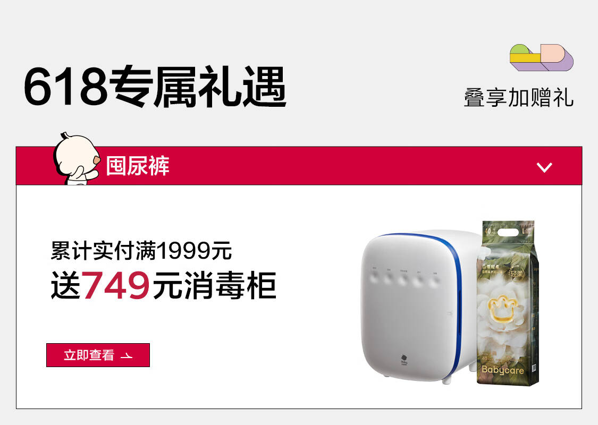
Task: Click the red 749 price number
Action: [x=115, y=285]
